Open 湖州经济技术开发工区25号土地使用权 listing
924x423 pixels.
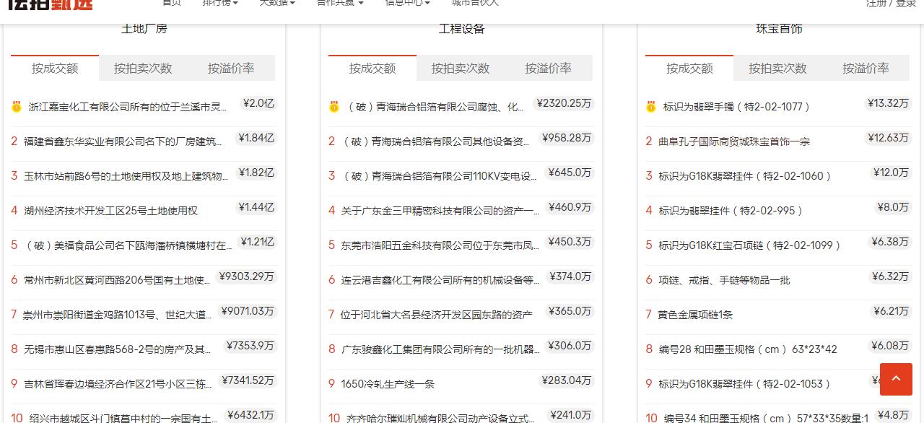(110, 211)
